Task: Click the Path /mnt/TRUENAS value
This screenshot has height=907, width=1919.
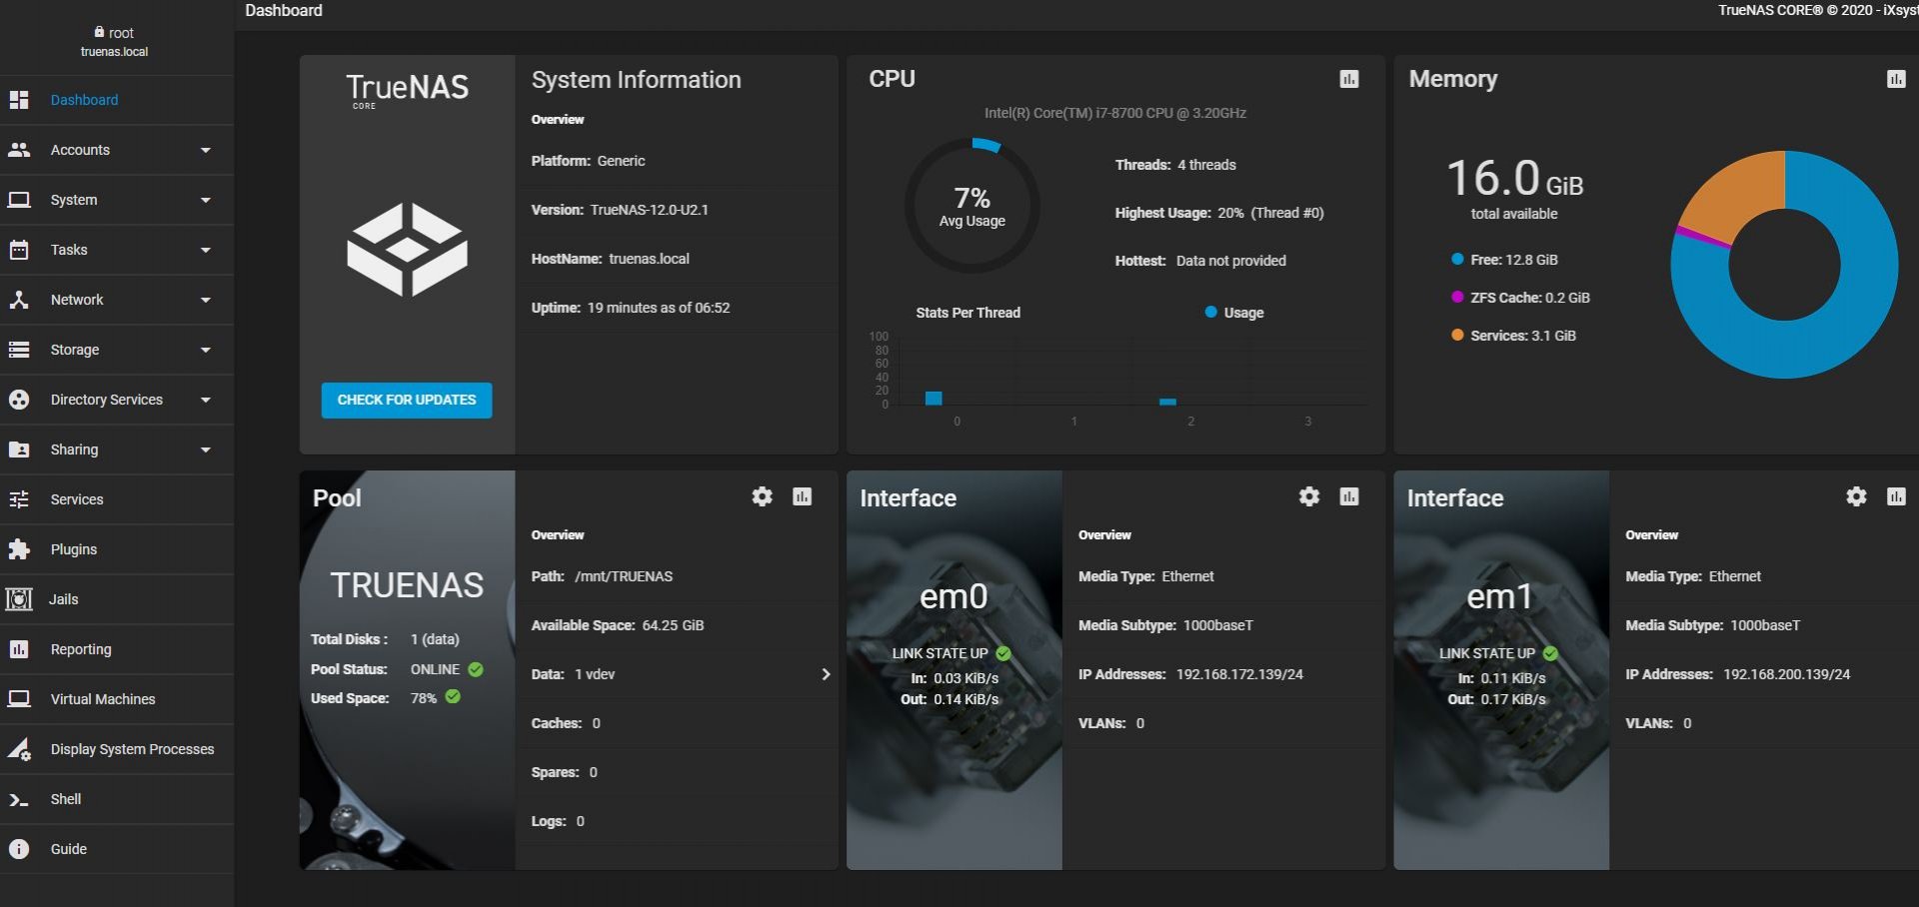Action: click(624, 576)
